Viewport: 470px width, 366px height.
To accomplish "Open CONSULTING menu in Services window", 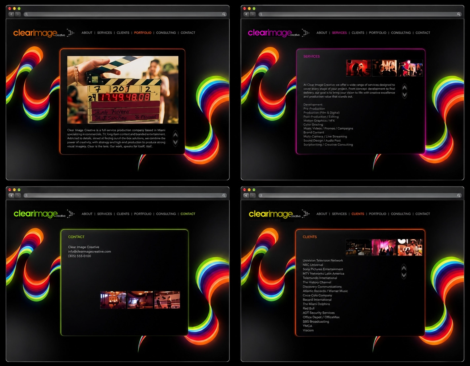I will click(401, 33).
